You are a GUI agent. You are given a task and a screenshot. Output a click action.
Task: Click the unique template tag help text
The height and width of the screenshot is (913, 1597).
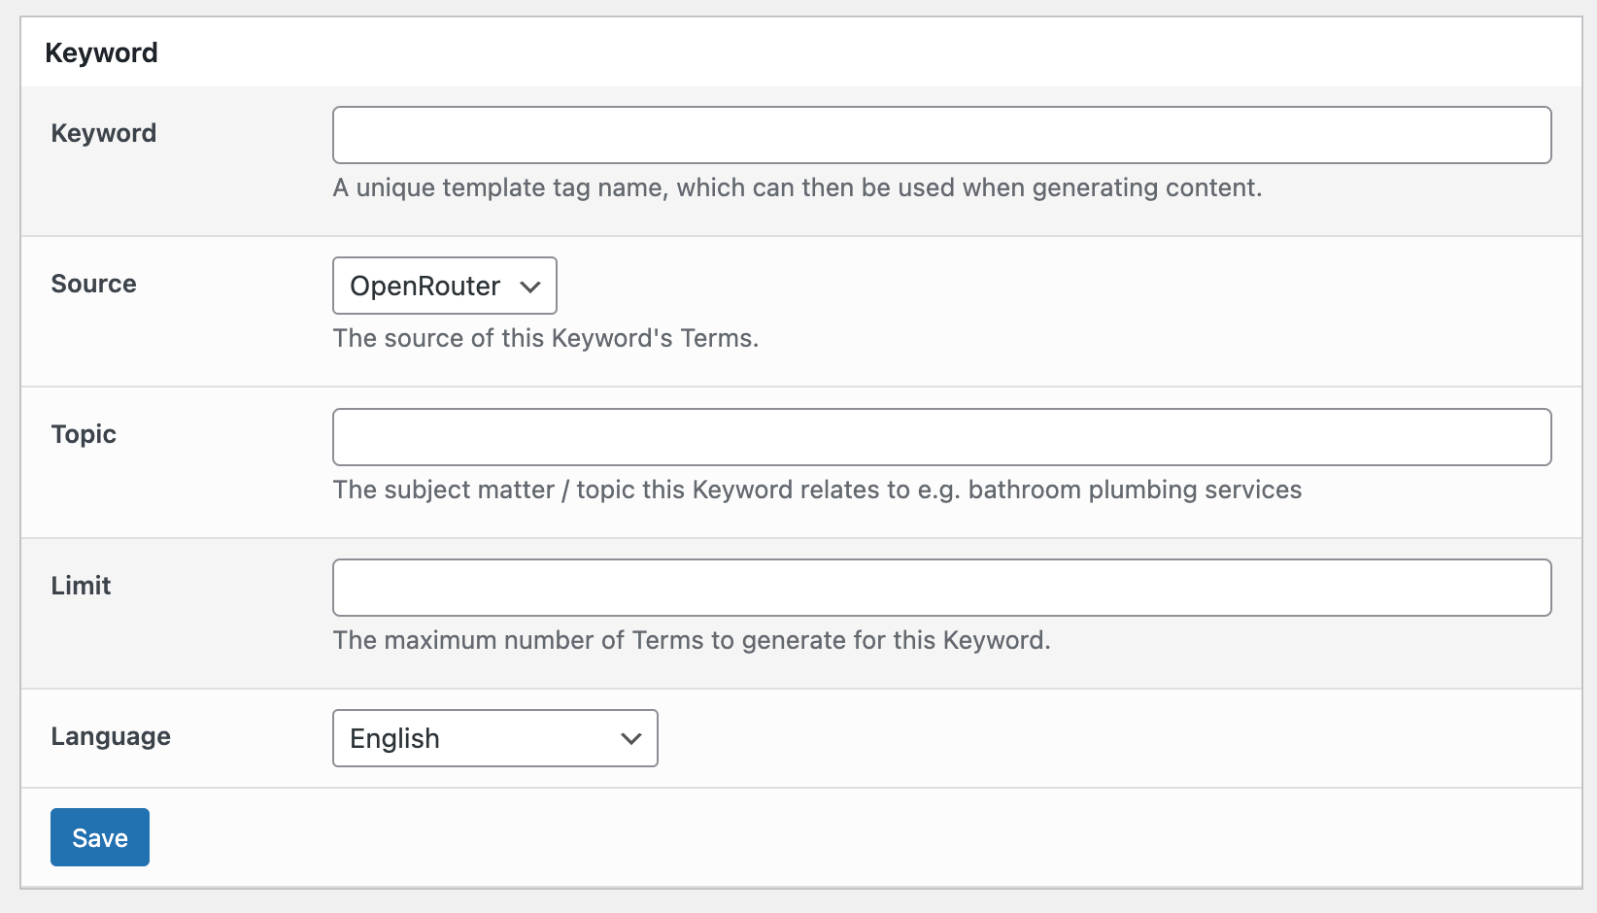798,187
